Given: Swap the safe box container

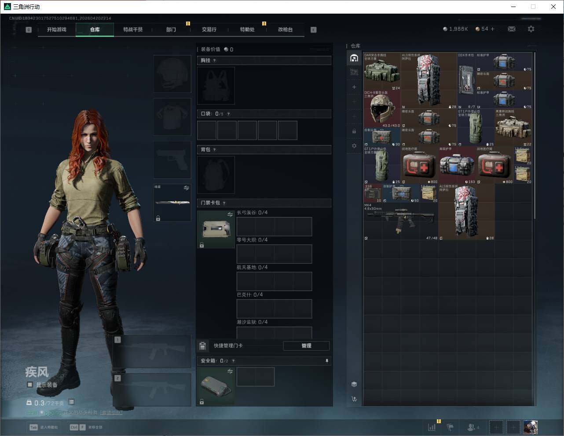Looking at the screenshot, I should pos(230,371).
